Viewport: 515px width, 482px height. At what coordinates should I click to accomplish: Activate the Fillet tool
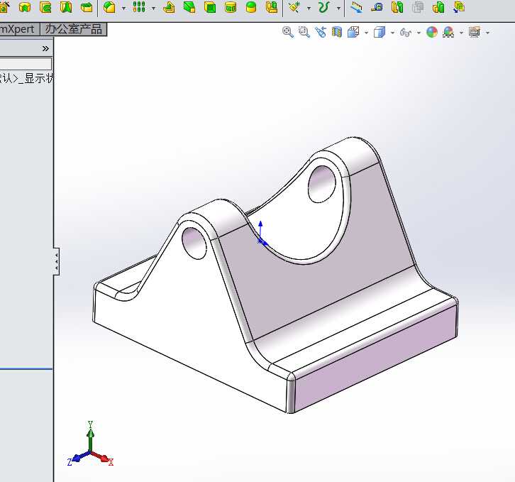[109, 7]
